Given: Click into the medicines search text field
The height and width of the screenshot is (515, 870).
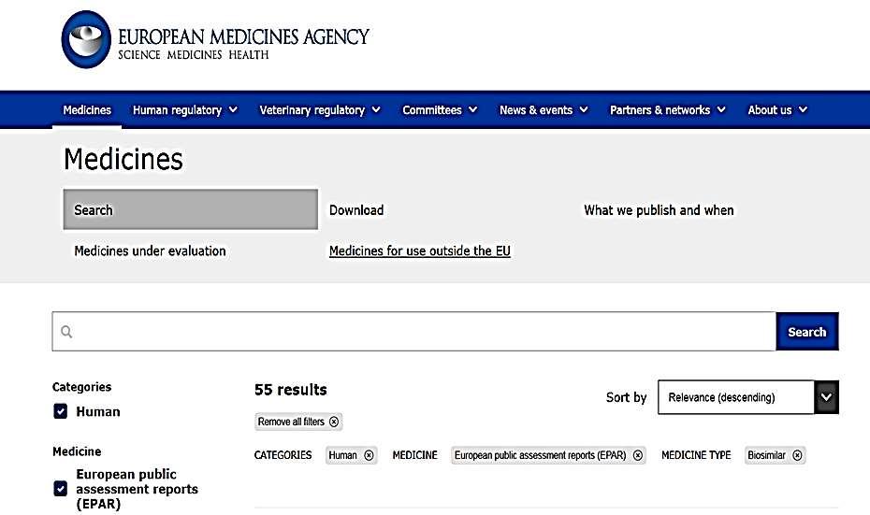Looking at the screenshot, I should [413, 332].
